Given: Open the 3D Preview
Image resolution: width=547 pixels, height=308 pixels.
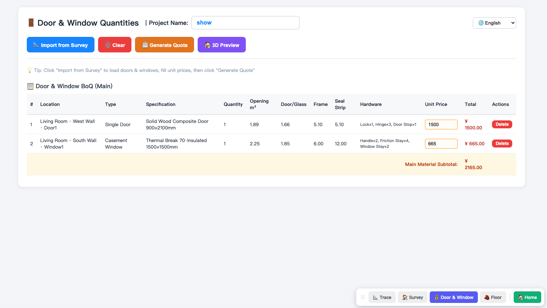Looking at the screenshot, I should tap(222, 45).
